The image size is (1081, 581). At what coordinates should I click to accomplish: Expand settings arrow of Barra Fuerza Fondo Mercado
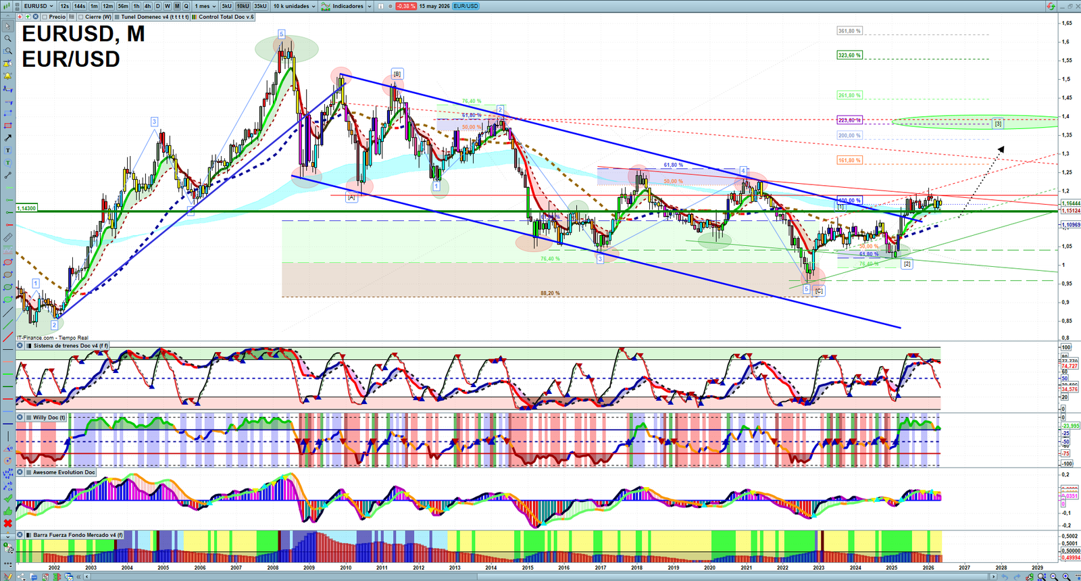29,535
